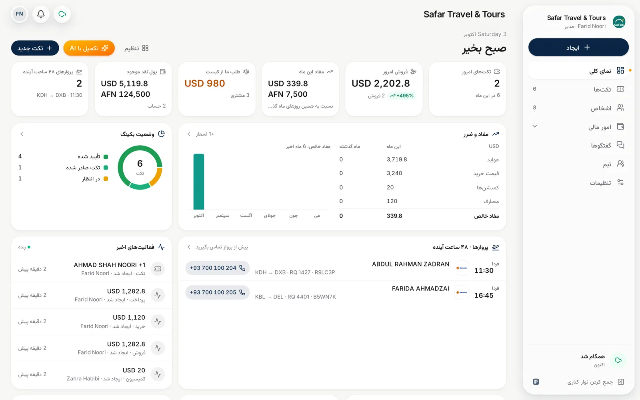Open the وضعیت بکینگ card chevron
The width and height of the screenshot is (640, 400).
click(x=22, y=134)
